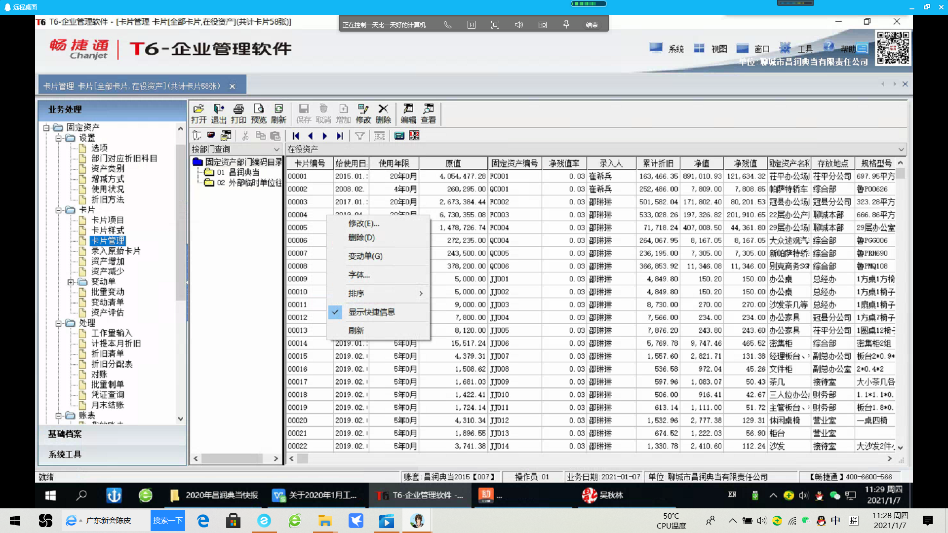Click the 刷新 (refresh) toolbar icon
The height and width of the screenshot is (533, 948).
(x=278, y=114)
